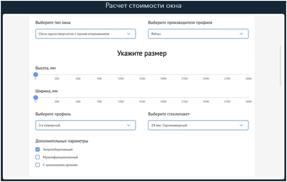
Task: Open the Rehau profile manufacturer dropdown
Action: point(198,34)
